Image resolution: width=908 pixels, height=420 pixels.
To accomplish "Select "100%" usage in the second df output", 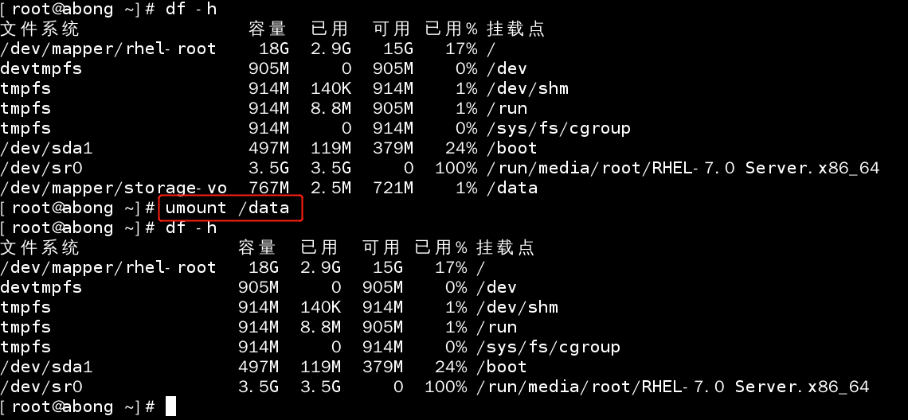I will point(445,387).
